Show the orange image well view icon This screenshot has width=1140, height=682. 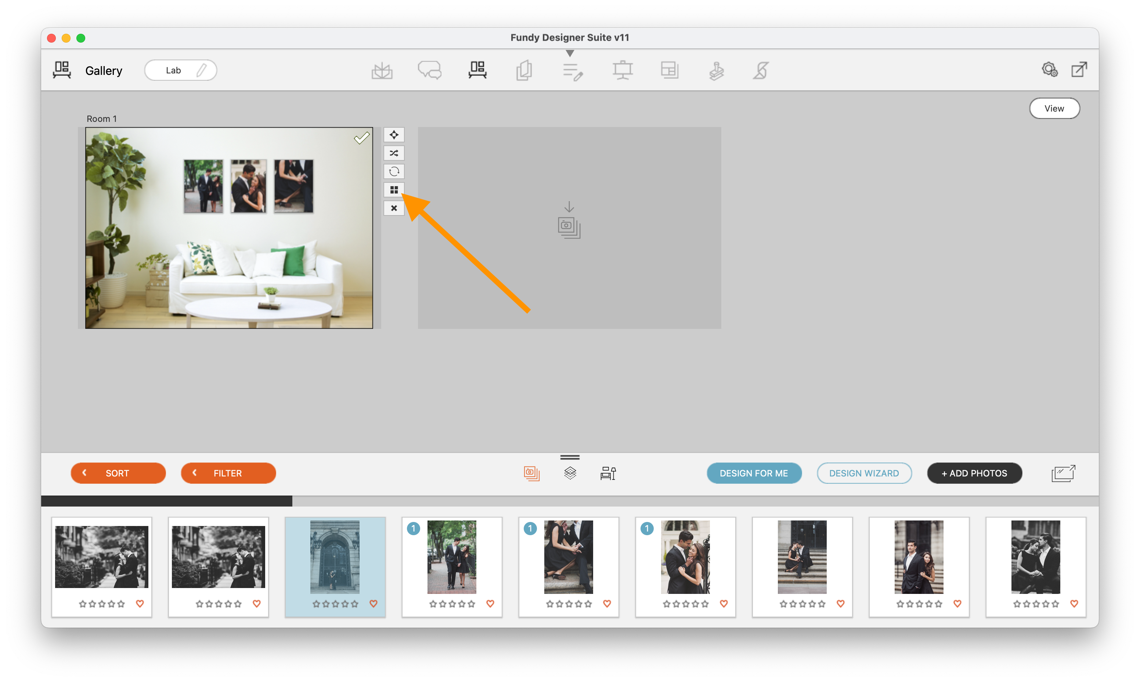point(531,473)
